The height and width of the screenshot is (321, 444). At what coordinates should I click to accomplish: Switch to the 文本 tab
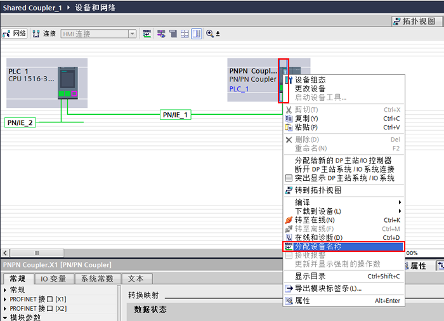[x=136, y=278]
